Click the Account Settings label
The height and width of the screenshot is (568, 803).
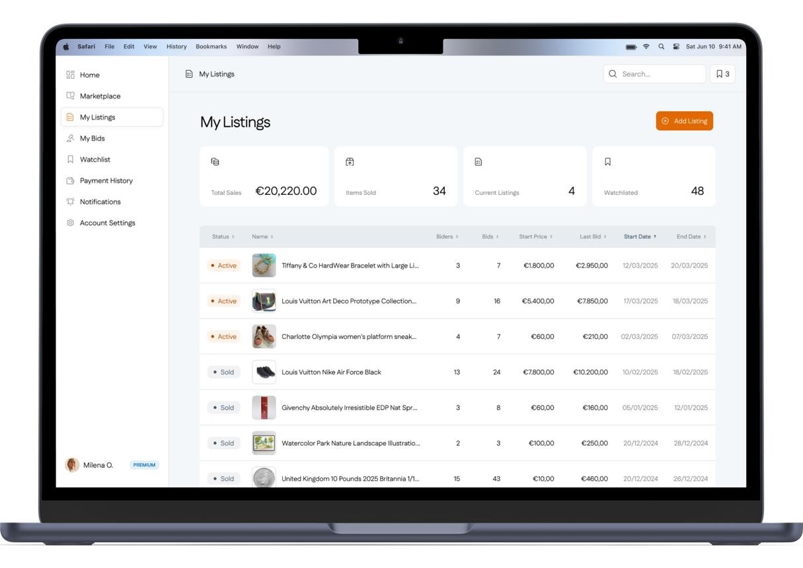coord(108,223)
